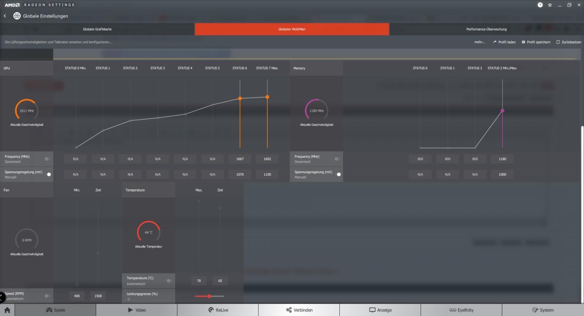Open the mehr... menu
Image resolution: width=584 pixels, height=316 pixels.
(480, 42)
